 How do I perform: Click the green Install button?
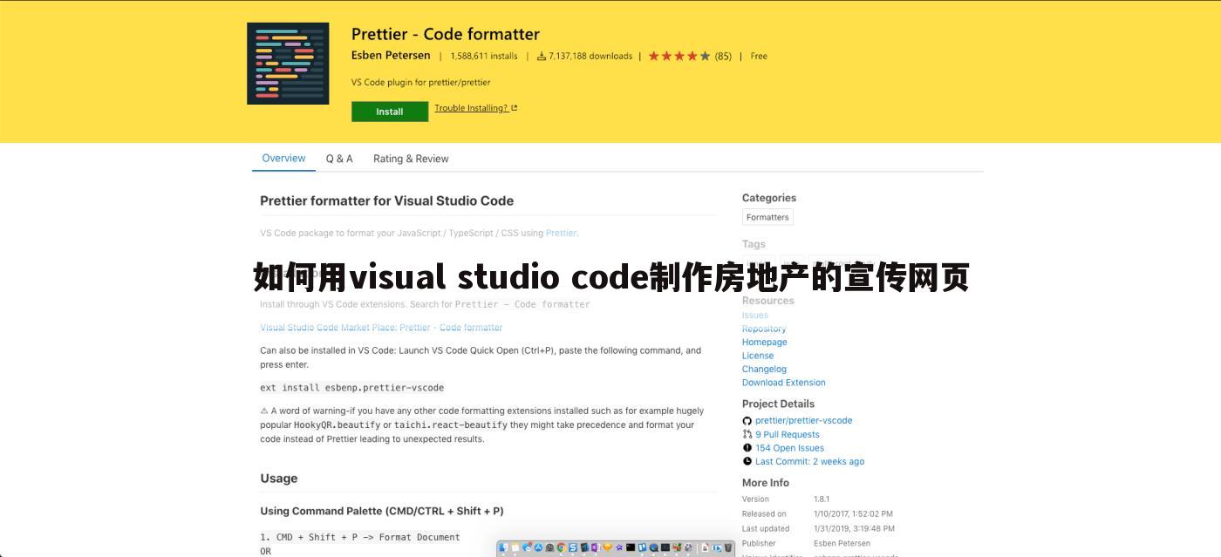pos(390,112)
